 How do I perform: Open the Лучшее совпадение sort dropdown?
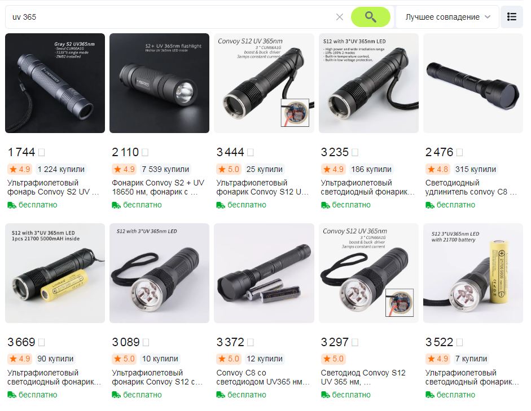tap(447, 17)
